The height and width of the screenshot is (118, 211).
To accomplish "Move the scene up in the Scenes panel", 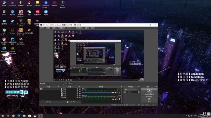I will tap(47, 102).
